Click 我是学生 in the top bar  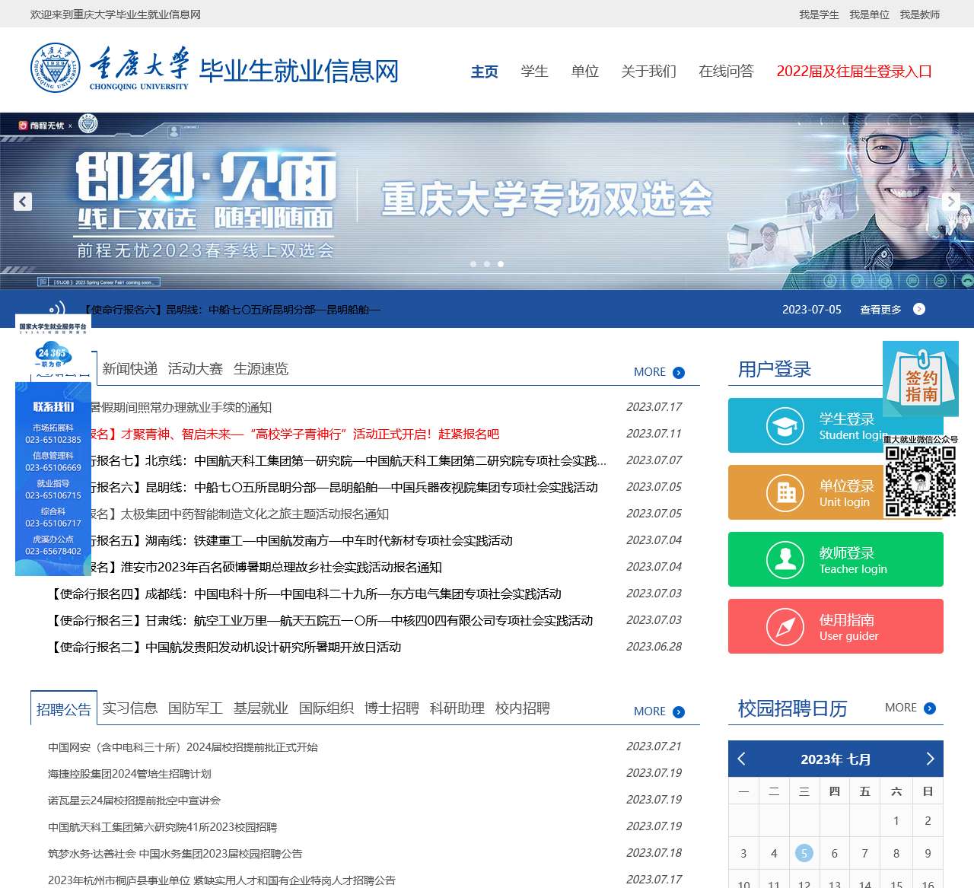(820, 14)
